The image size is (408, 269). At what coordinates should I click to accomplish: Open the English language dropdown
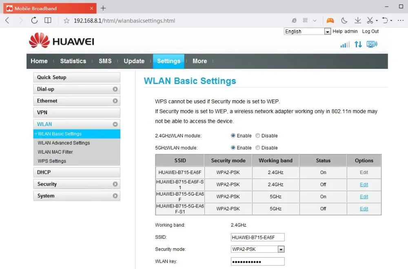click(307, 31)
